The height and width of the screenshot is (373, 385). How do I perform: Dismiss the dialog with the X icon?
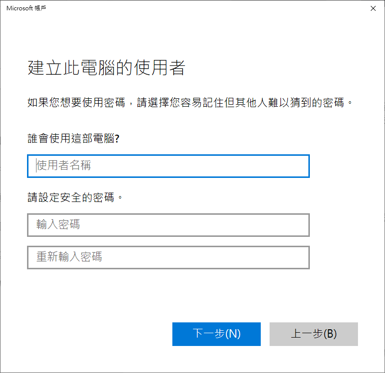pos(373,8)
